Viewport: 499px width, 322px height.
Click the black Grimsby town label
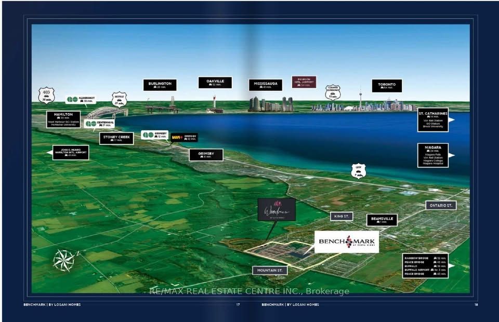click(x=206, y=155)
